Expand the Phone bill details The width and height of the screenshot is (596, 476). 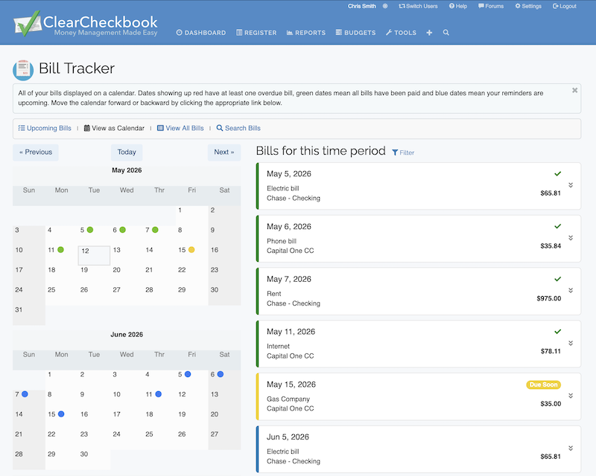tap(571, 238)
